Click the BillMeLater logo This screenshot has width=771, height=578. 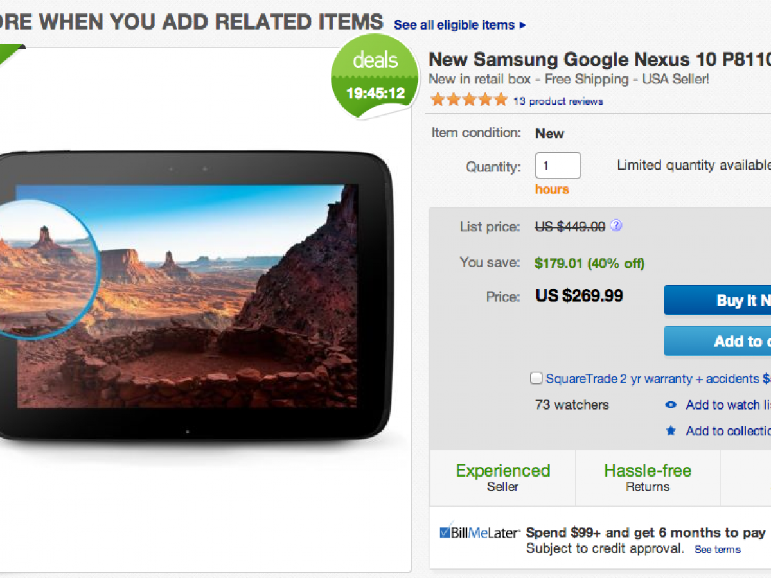coord(479,533)
